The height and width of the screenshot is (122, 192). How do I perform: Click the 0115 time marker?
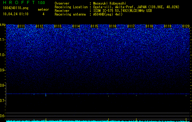coord(94,26)
